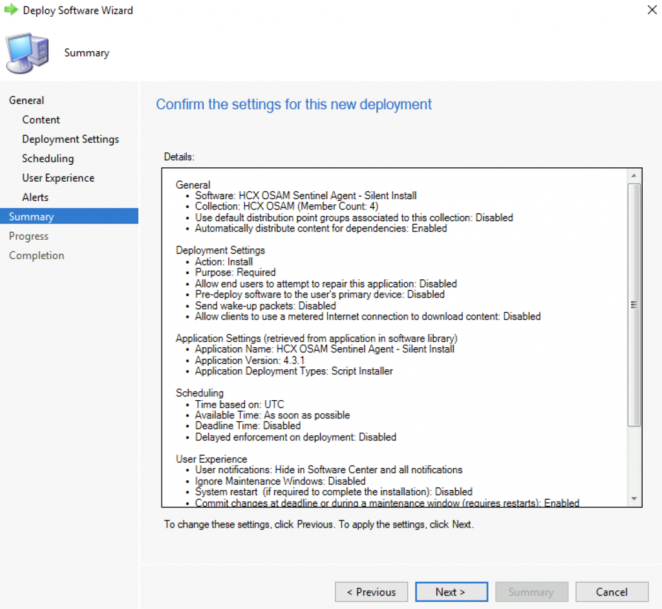Go to the Content page
Screen dimensions: 662x609
41,120
